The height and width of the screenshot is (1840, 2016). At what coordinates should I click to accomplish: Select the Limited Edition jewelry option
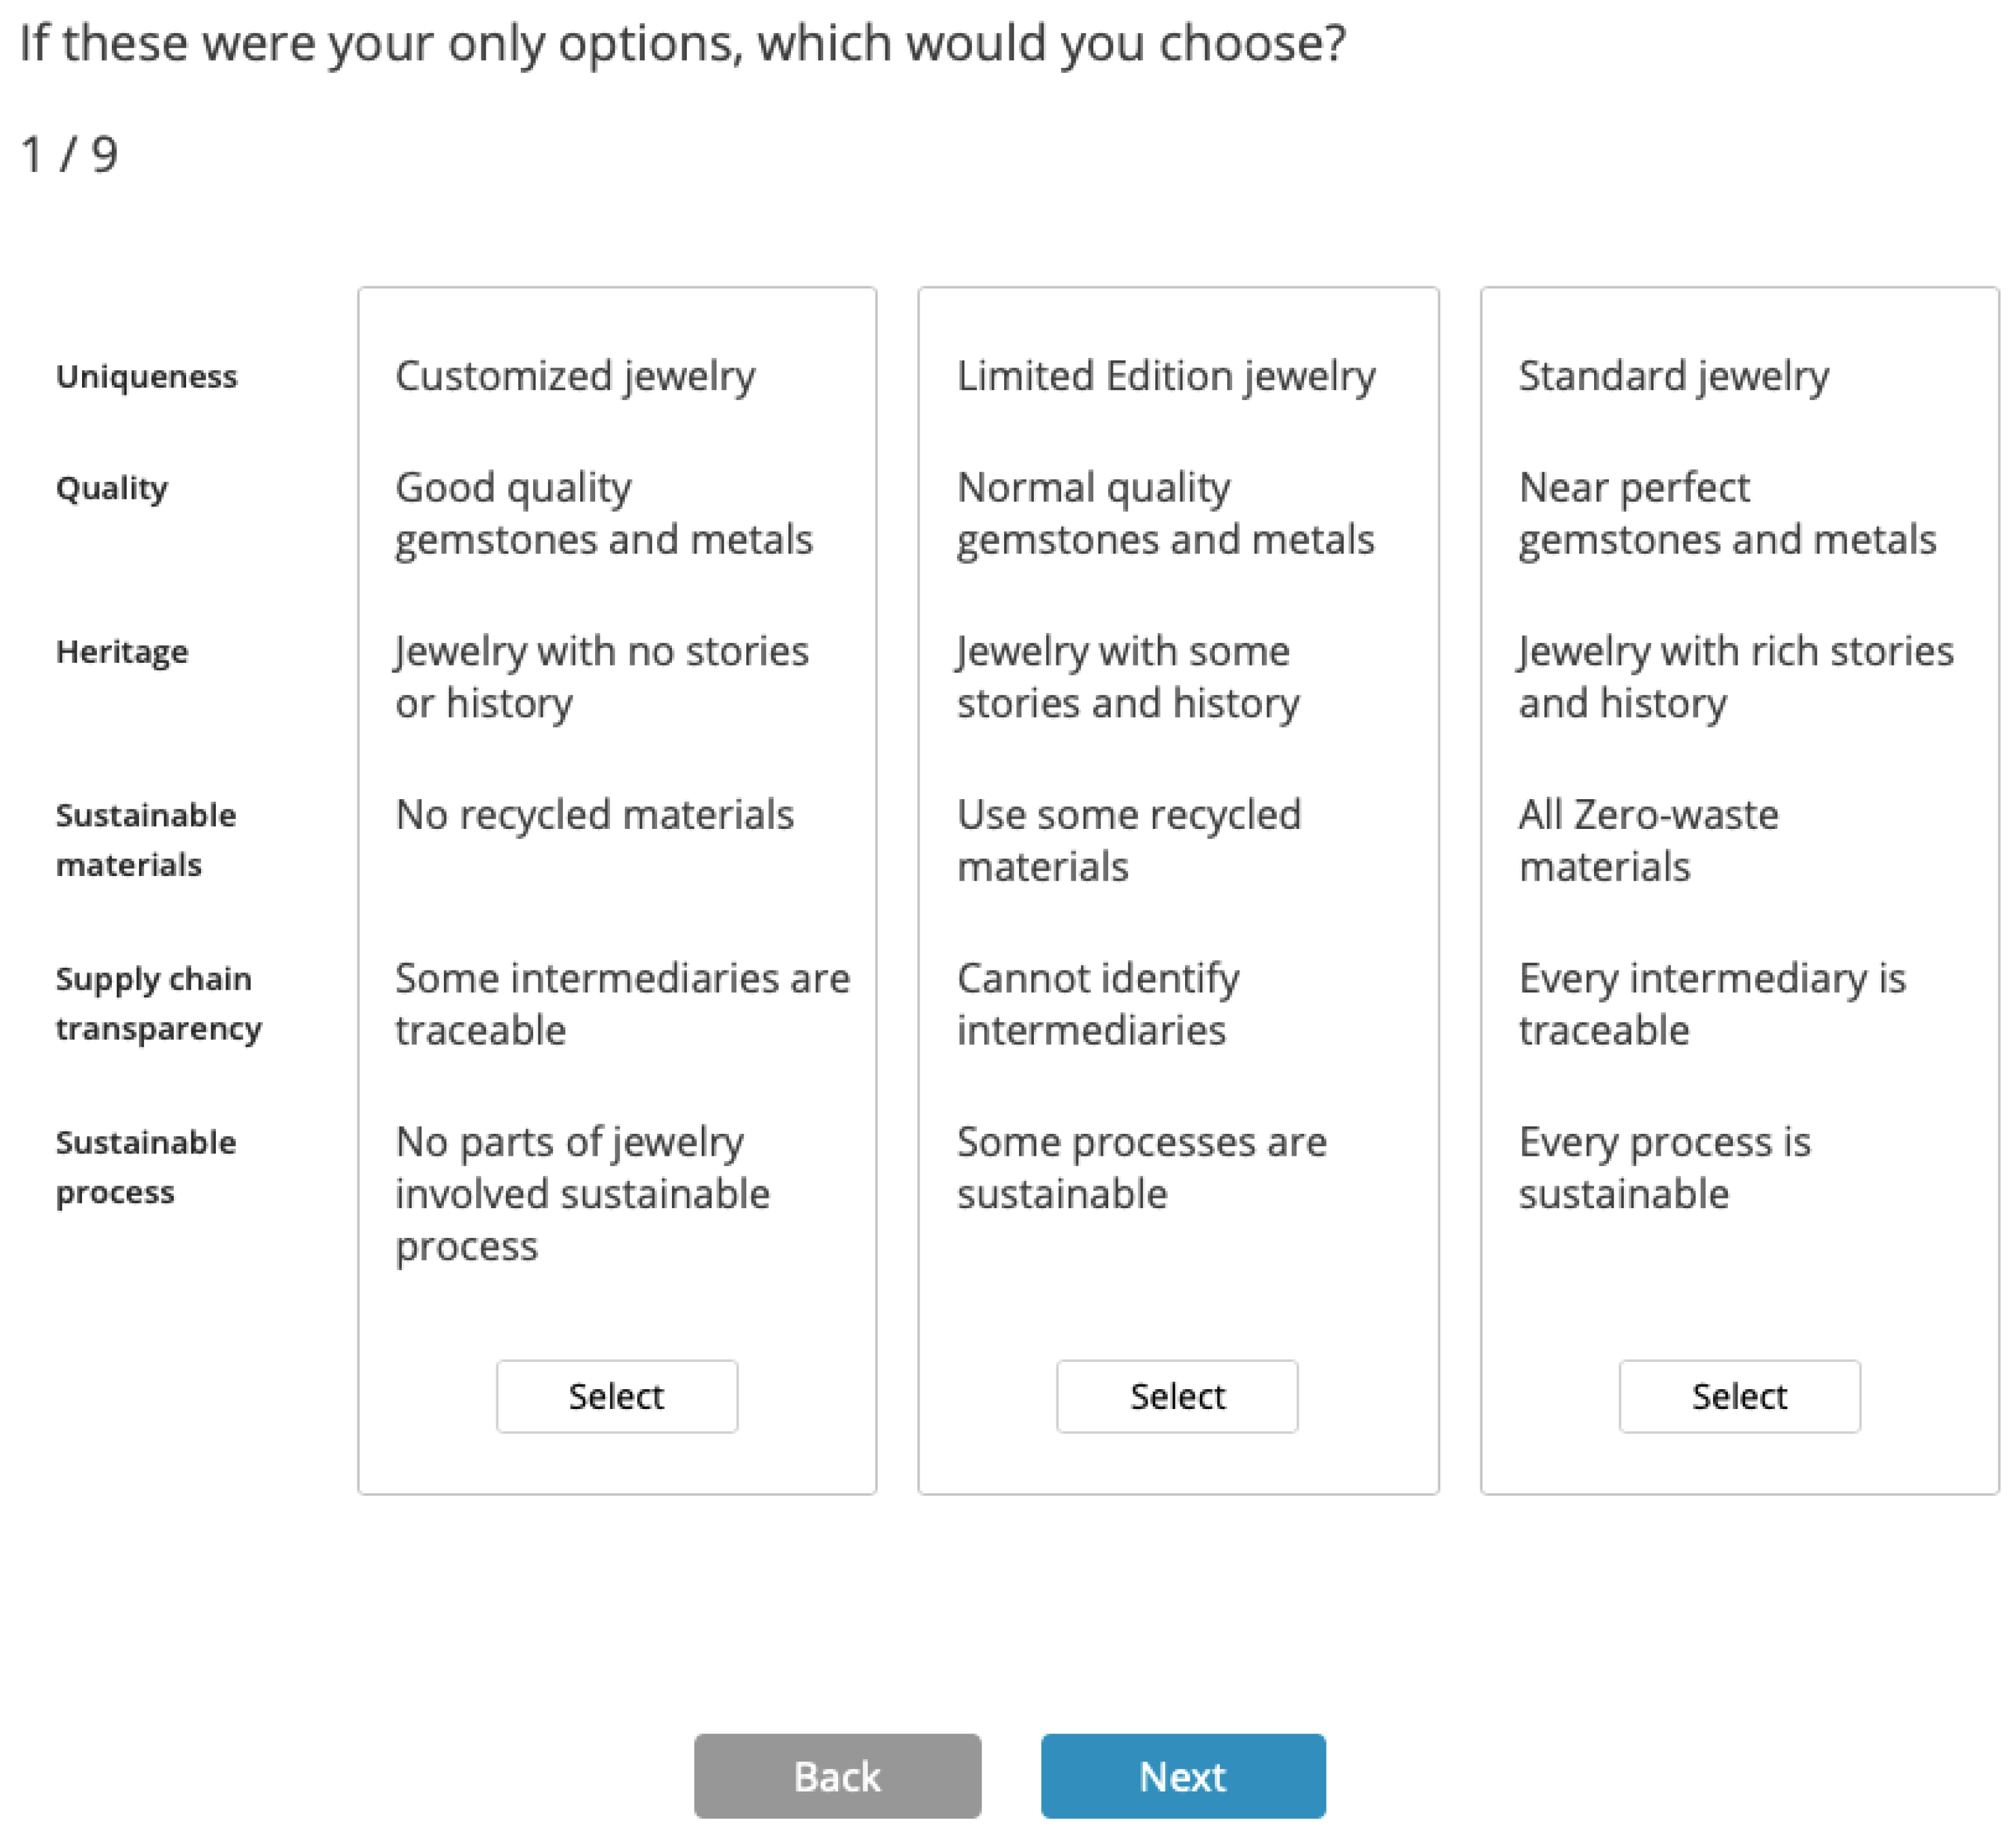(x=1177, y=1396)
